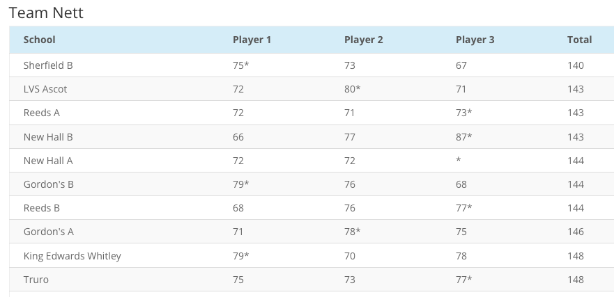Click the School column header
This screenshot has height=297, width=614.
[40, 40]
